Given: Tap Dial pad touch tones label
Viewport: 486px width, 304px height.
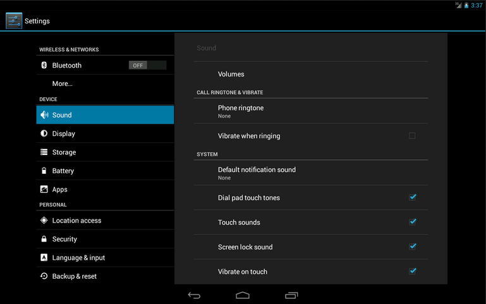Looking at the screenshot, I should [249, 198].
